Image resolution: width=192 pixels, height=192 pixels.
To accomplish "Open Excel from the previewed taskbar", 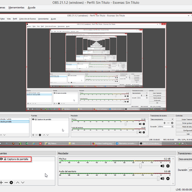I will 27,143.
